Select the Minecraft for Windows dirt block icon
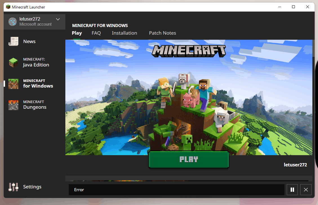318x205 pixels. coord(14,84)
